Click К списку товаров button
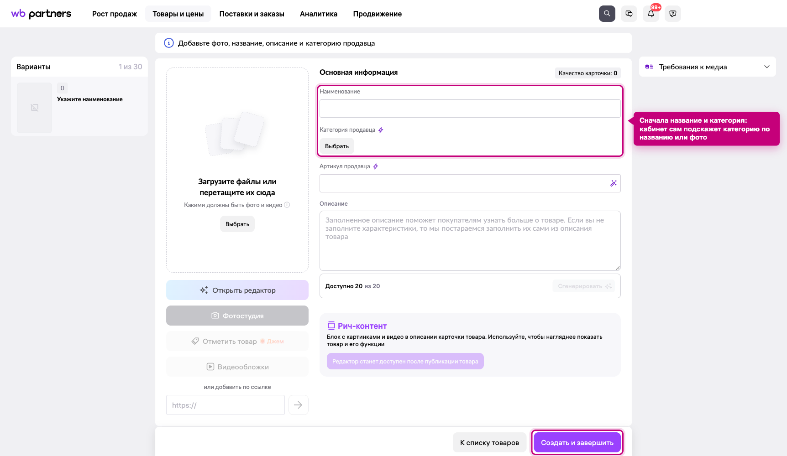 tap(489, 442)
